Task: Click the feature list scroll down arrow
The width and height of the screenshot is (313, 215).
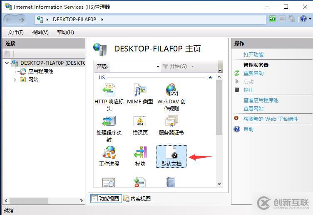Action: pyautogui.click(x=219, y=184)
